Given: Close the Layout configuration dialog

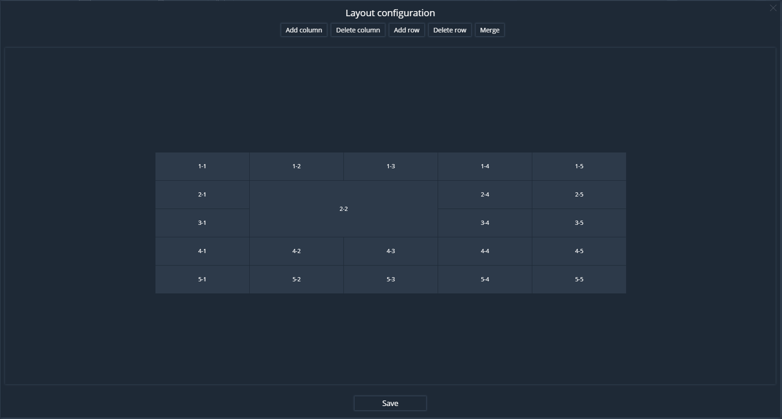Looking at the screenshot, I should tap(773, 8).
